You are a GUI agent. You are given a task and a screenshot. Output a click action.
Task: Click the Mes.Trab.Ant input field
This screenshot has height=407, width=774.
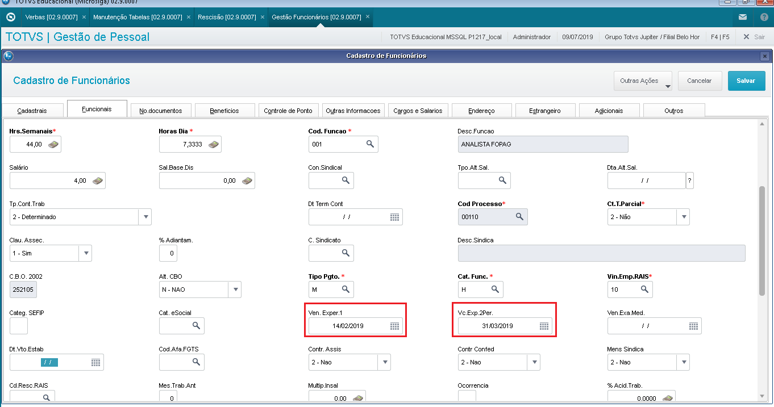pyautogui.click(x=168, y=396)
